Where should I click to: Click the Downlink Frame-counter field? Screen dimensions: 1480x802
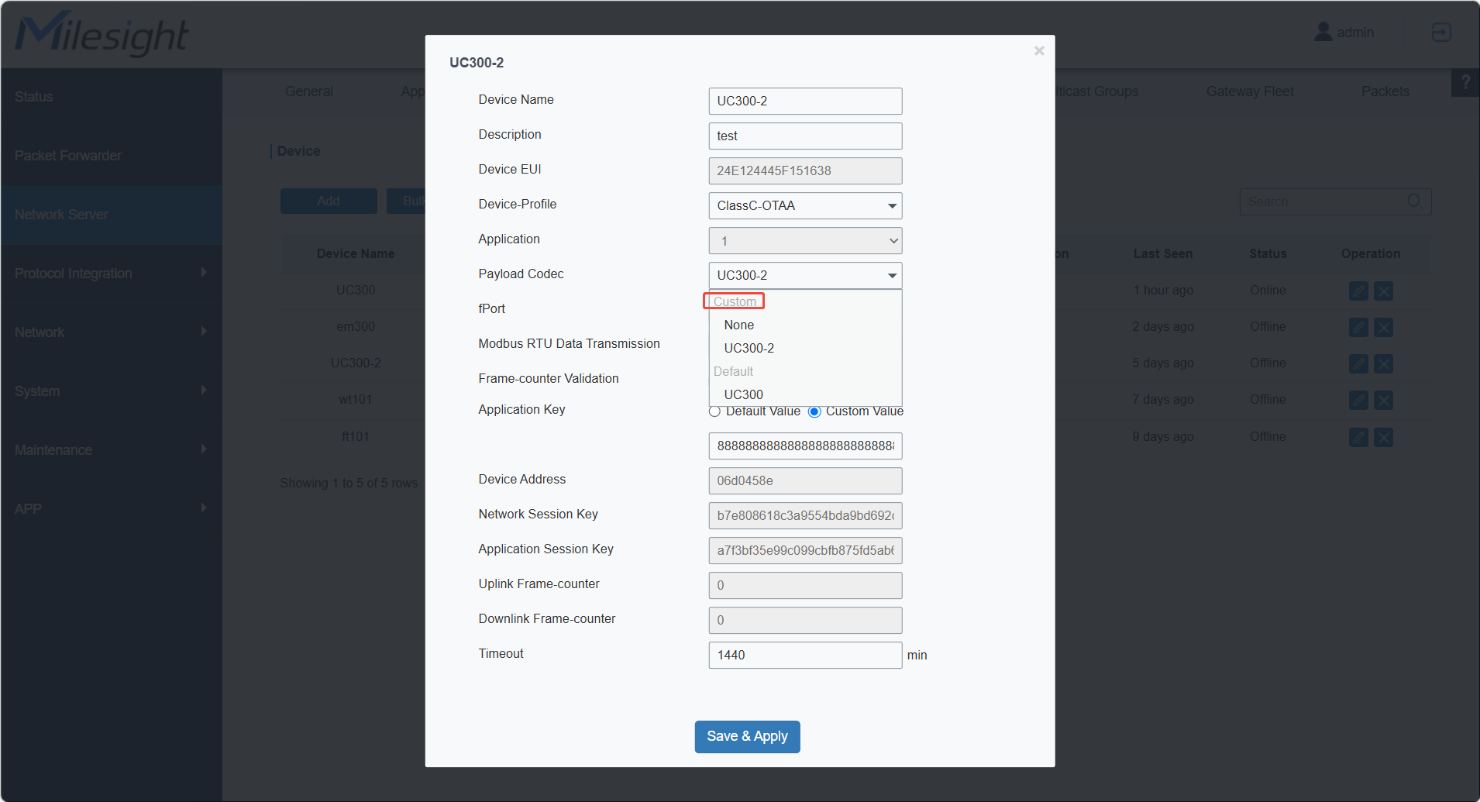pyautogui.click(x=805, y=620)
